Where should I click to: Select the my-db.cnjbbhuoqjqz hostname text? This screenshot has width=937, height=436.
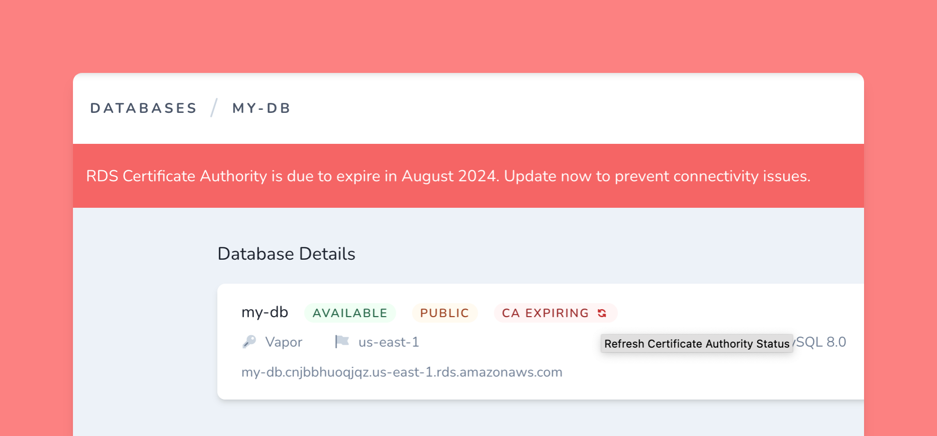[402, 372]
